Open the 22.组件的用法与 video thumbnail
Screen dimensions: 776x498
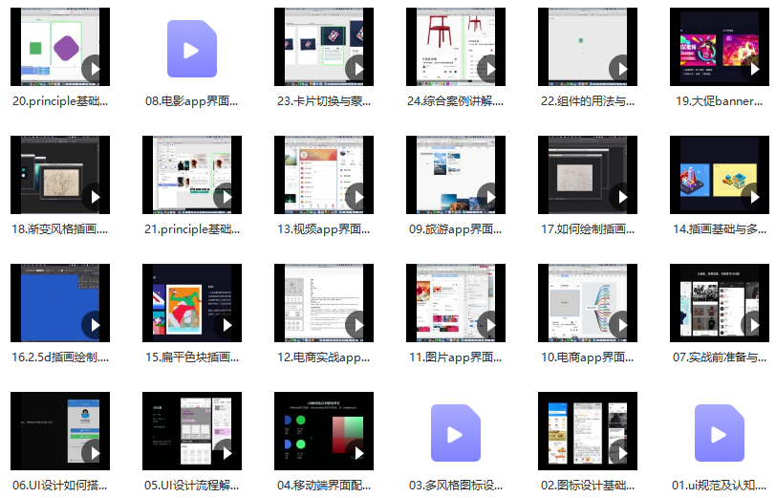587,48
